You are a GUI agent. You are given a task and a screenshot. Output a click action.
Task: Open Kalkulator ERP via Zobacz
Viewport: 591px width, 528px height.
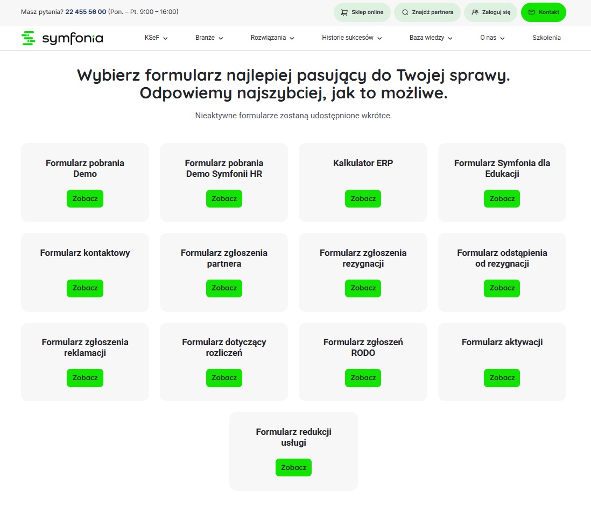pos(363,198)
